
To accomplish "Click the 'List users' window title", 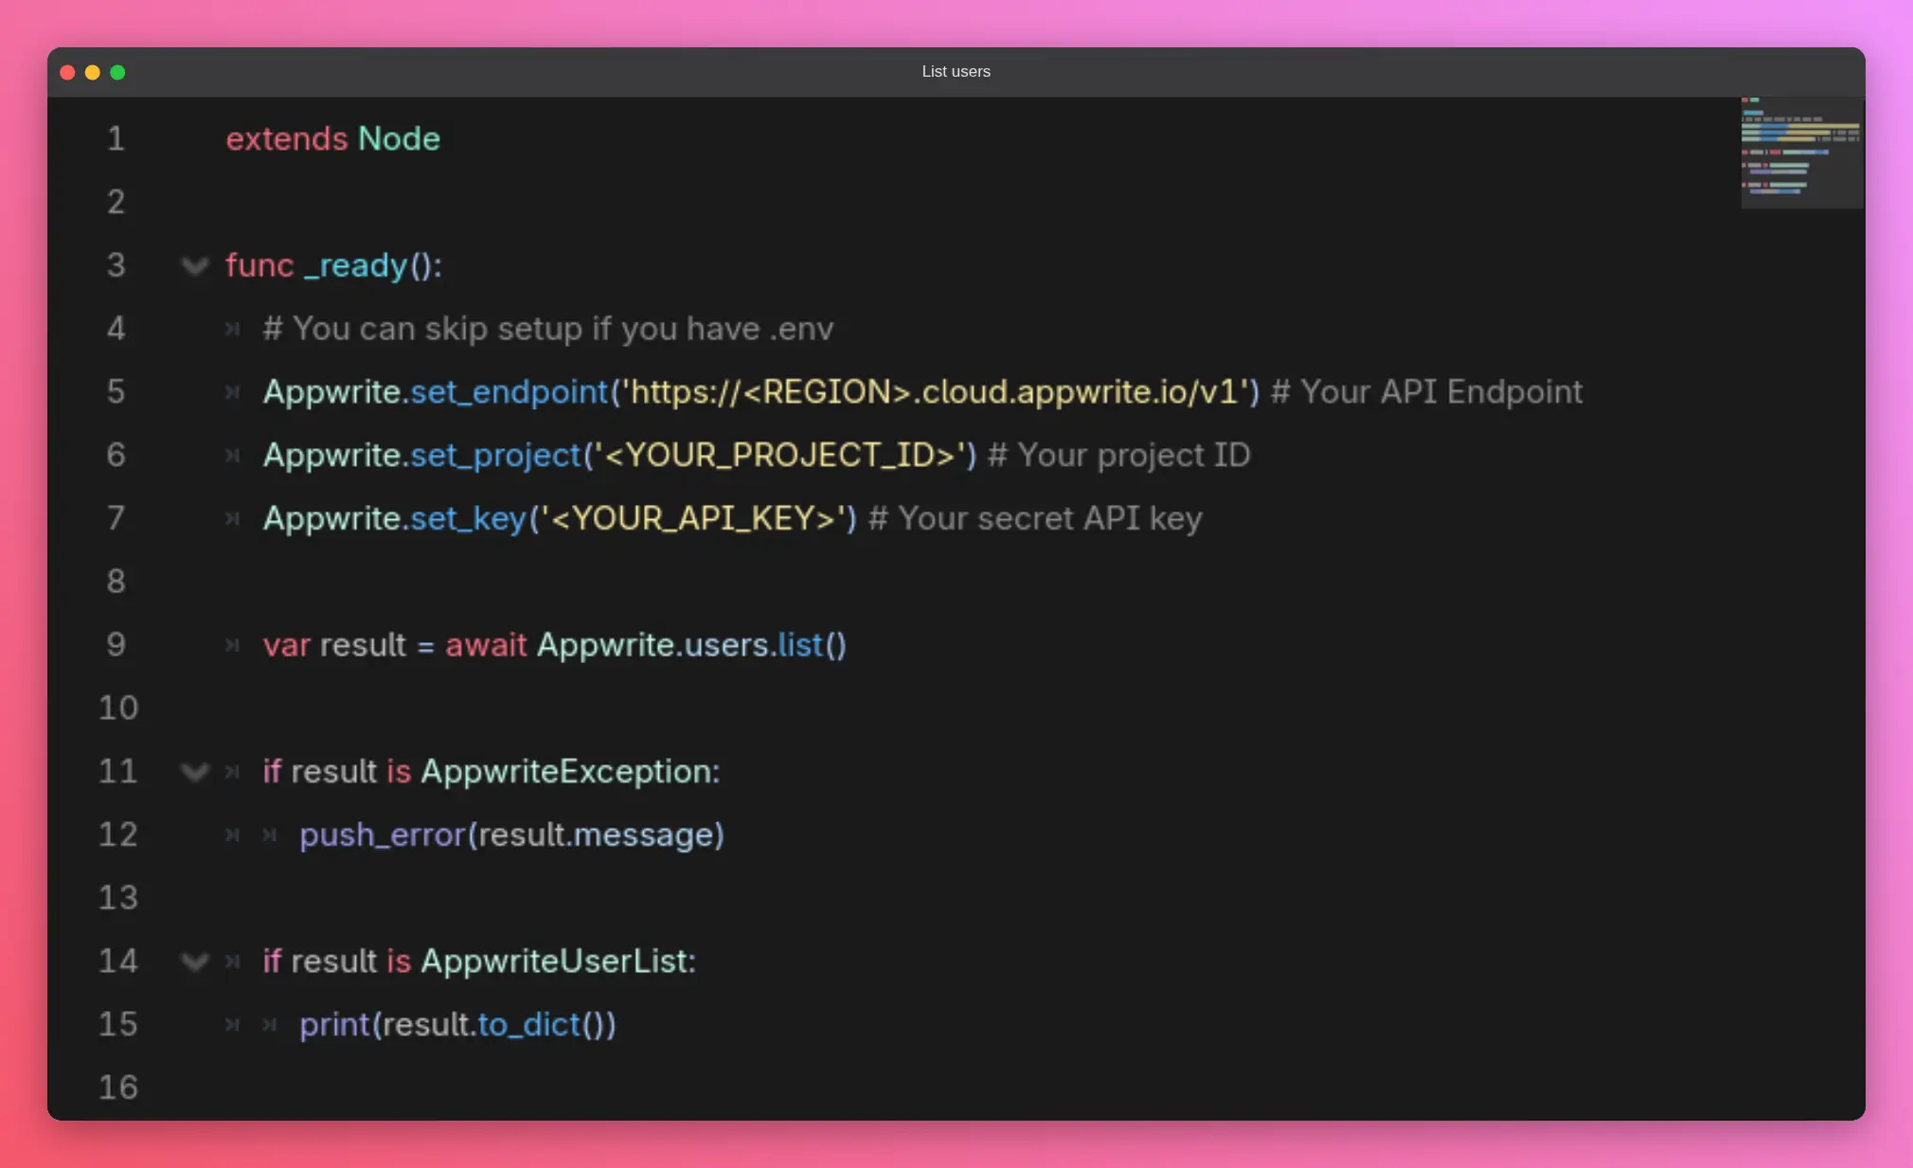I will coord(956,71).
